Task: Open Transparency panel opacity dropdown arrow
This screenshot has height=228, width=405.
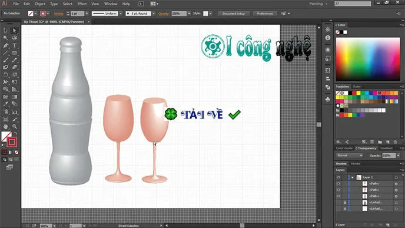Action: click(399, 156)
